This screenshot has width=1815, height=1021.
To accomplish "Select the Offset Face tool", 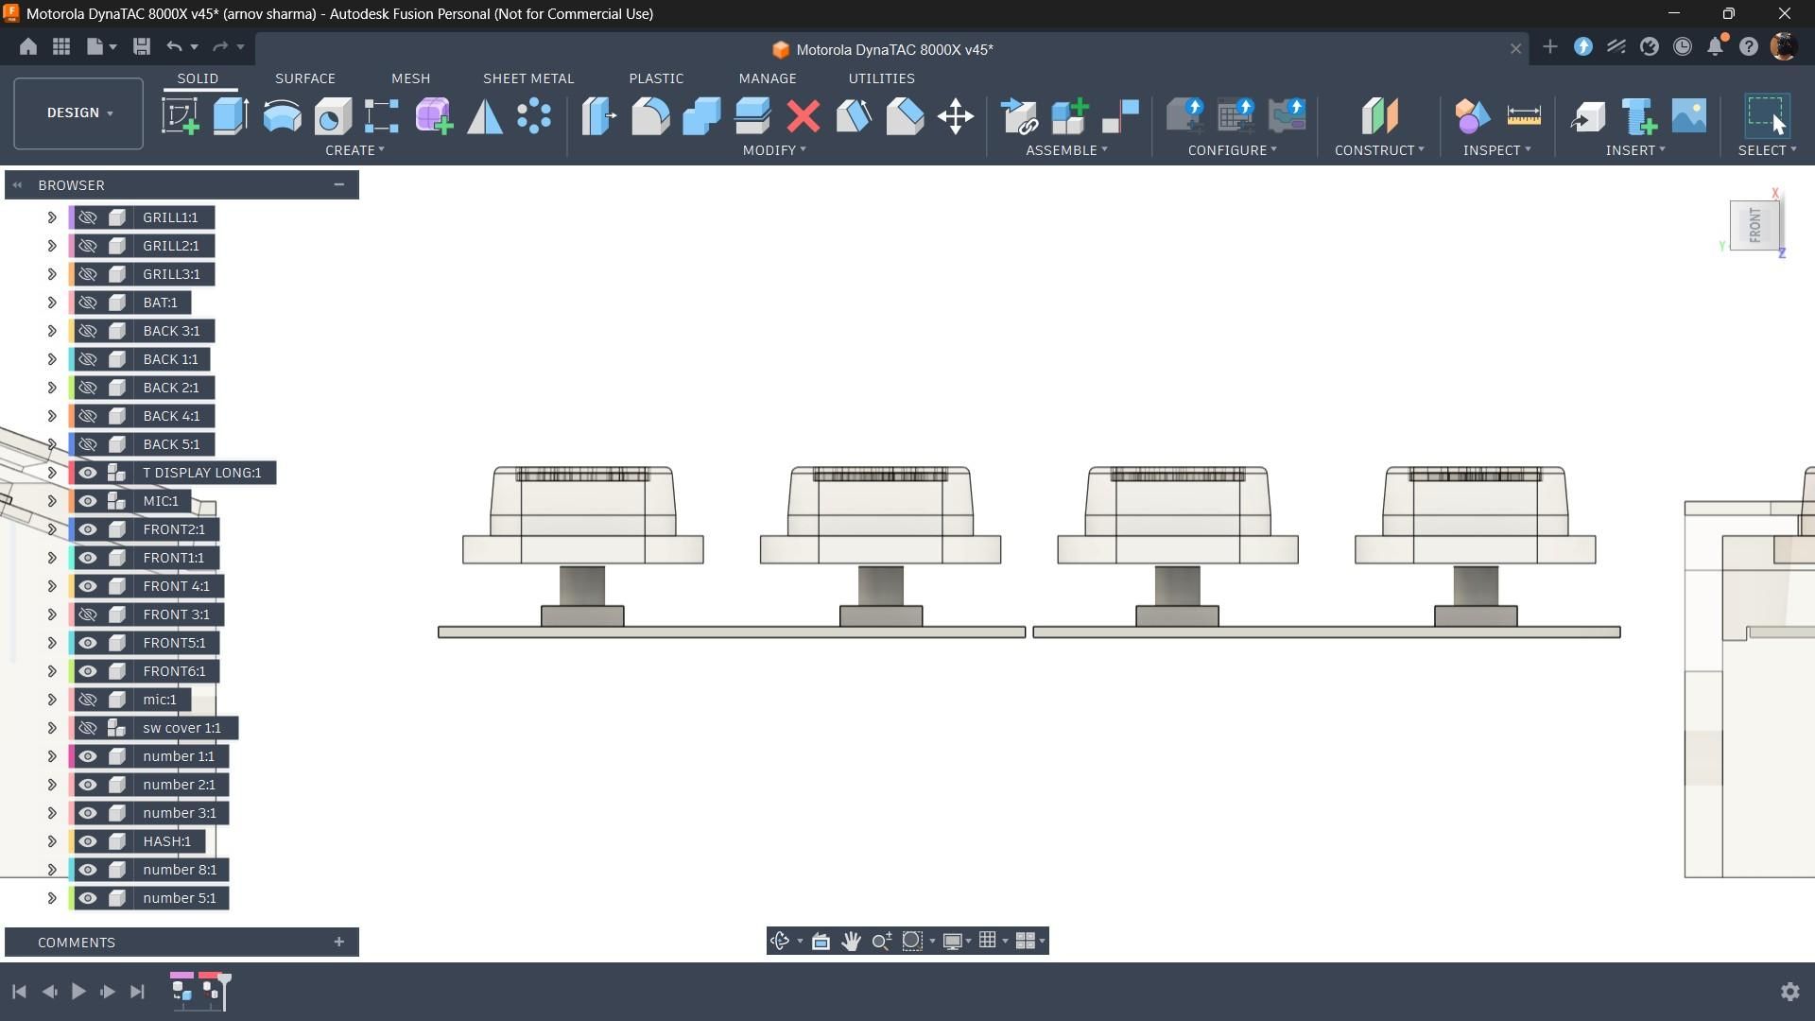I will (x=752, y=116).
